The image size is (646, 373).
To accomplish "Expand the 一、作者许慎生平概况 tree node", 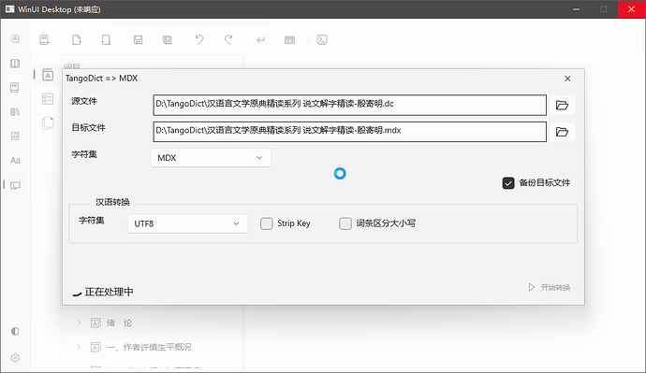I will (79, 347).
